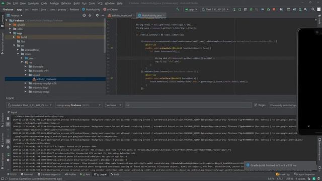
Task: Open Project panel settings gear
Action: coord(97,15)
